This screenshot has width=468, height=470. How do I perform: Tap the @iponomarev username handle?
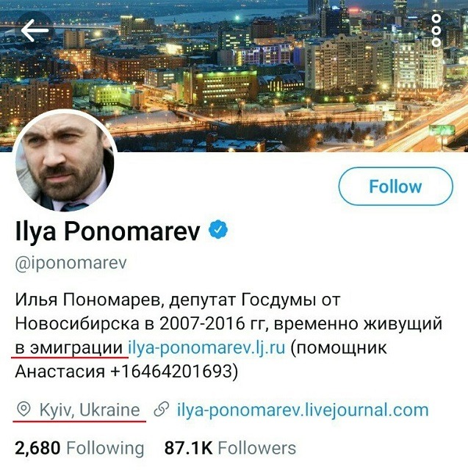tap(71, 264)
